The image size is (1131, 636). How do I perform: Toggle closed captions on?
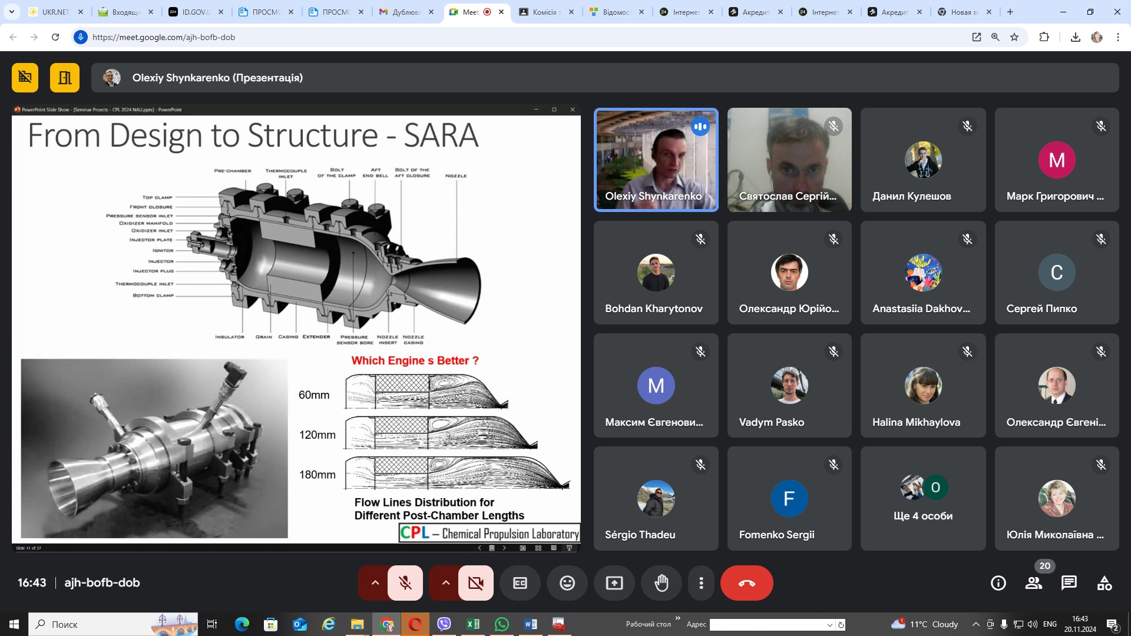520,583
